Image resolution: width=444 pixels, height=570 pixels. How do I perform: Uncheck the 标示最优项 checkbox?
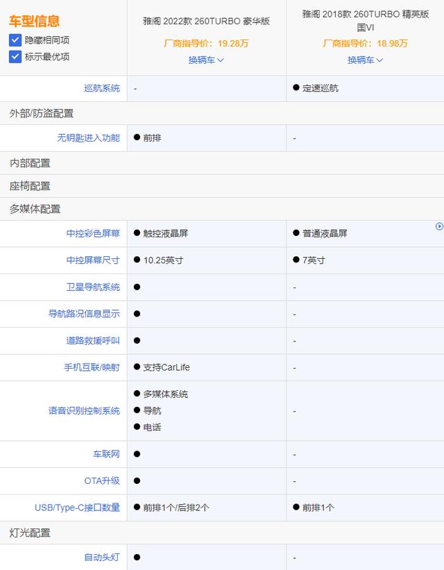pos(15,57)
